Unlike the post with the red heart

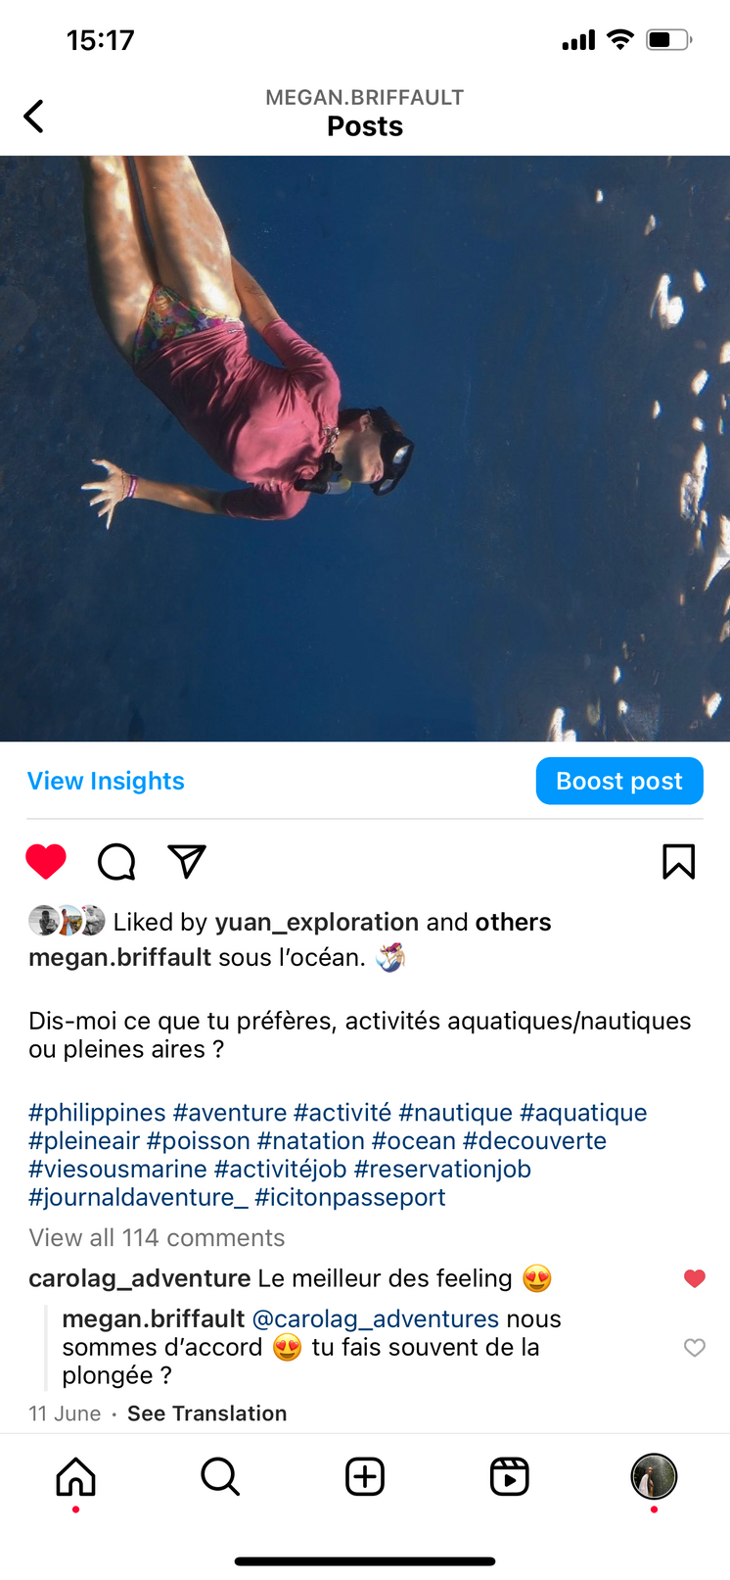pos(46,862)
